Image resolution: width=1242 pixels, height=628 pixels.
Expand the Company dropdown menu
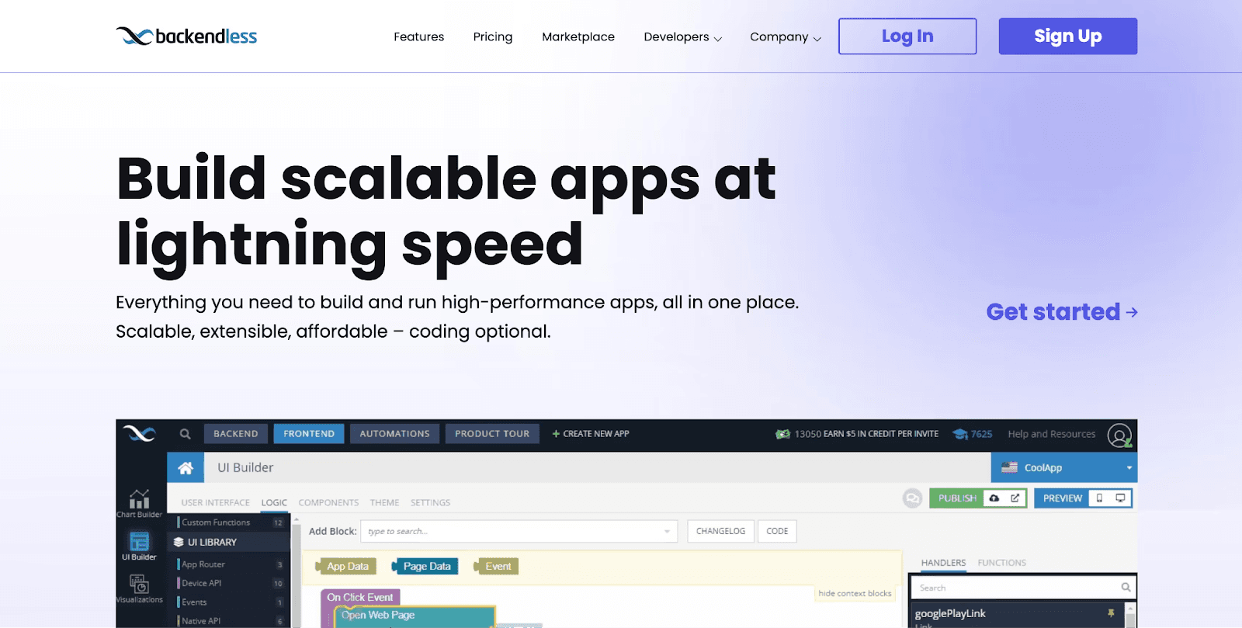click(x=786, y=36)
